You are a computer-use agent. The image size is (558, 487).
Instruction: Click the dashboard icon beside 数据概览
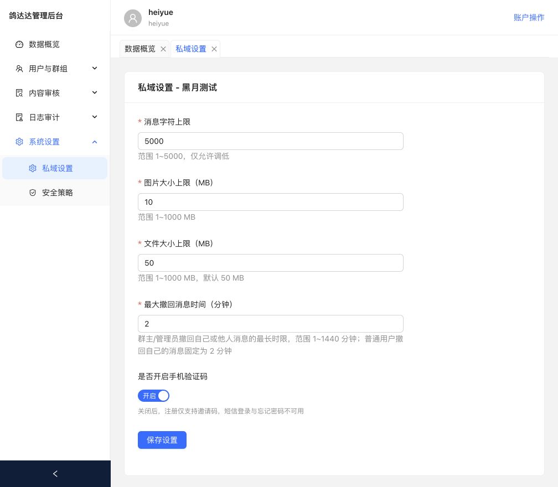pos(19,44)
